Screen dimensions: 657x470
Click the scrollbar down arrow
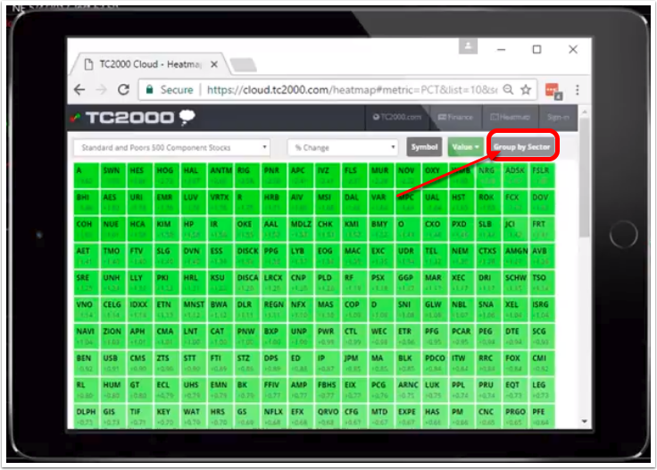[x=585, y=422]
